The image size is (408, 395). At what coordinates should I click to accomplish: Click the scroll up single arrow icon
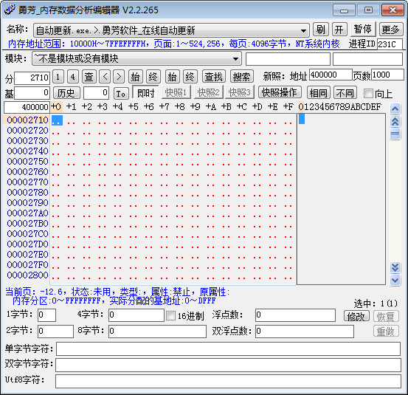[395, 109]
